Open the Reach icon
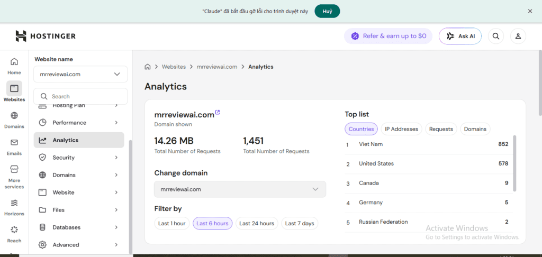Viewport: 542px width, 257px height. pyautogui.click(x=14, y=230)
